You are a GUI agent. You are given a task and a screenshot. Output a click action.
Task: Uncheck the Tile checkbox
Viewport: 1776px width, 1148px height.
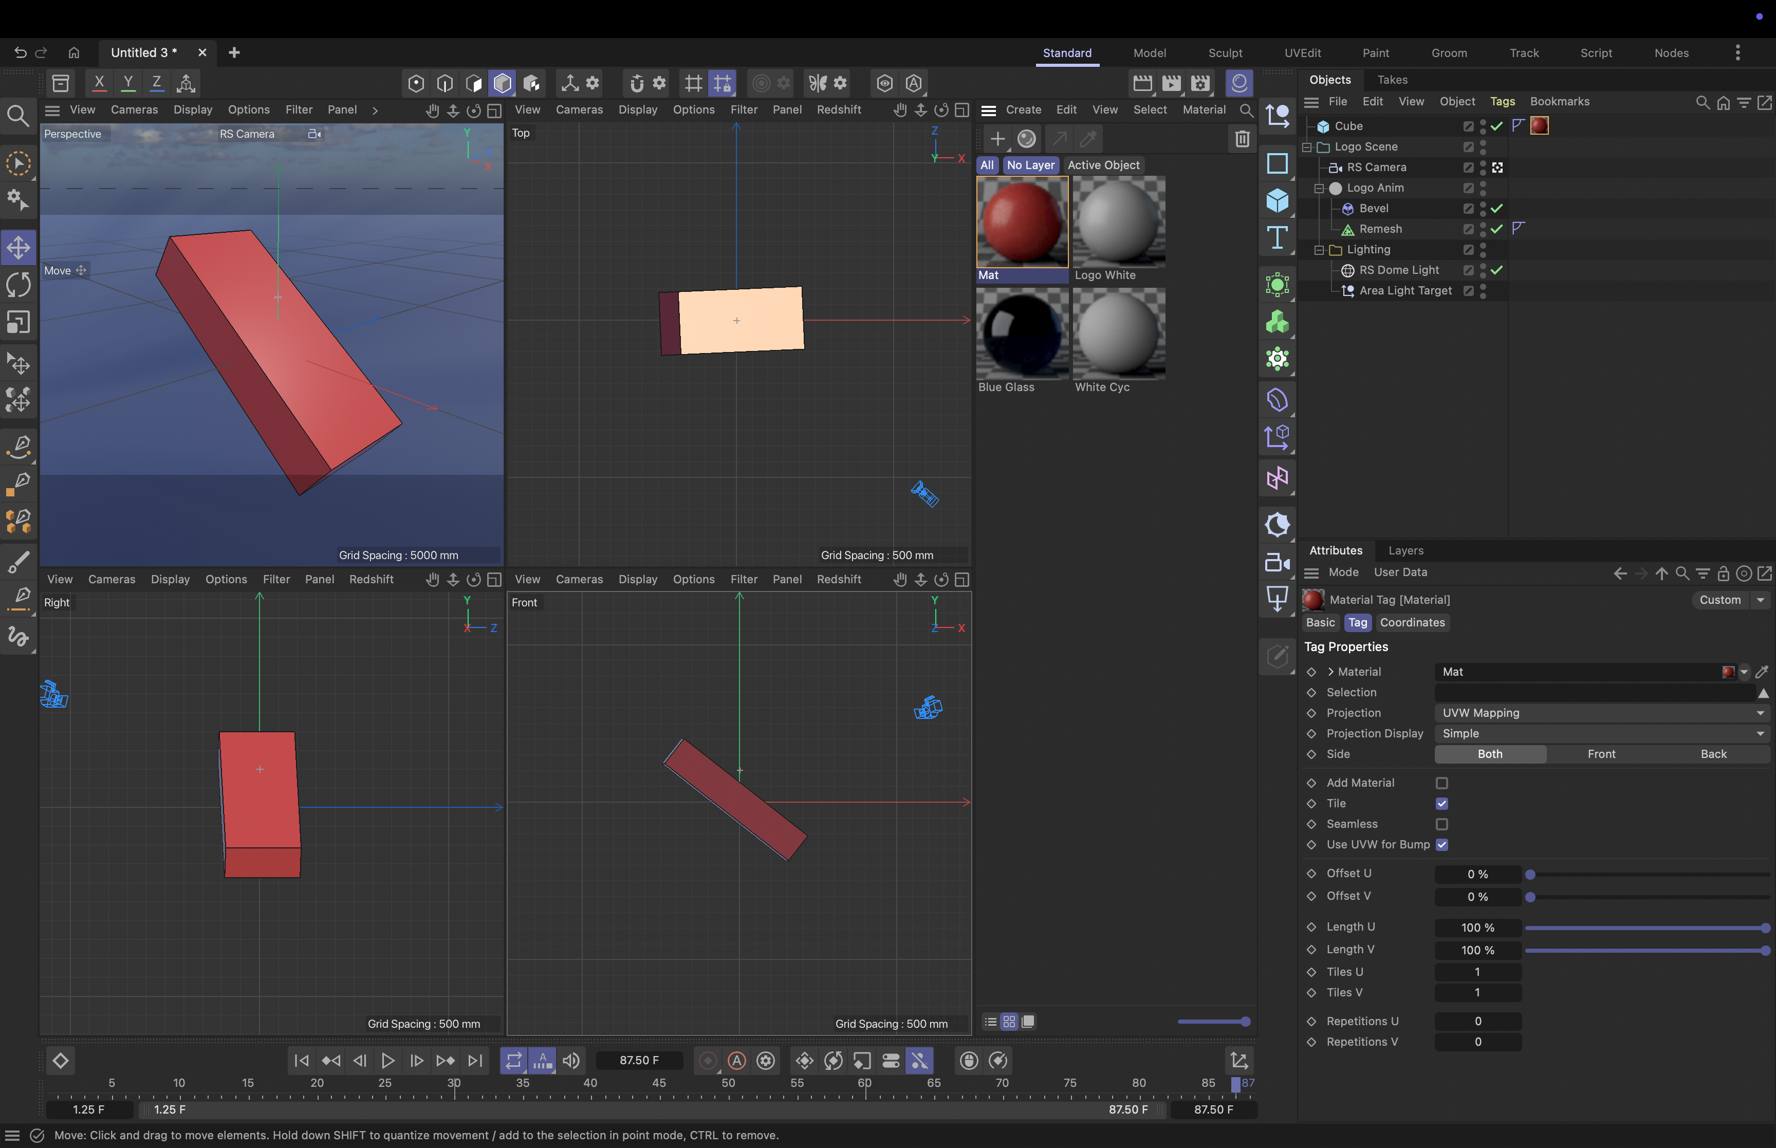tap(1441, 804)
